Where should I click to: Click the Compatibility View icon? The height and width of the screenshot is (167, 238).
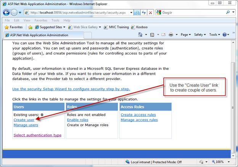[x=137, y=13]
